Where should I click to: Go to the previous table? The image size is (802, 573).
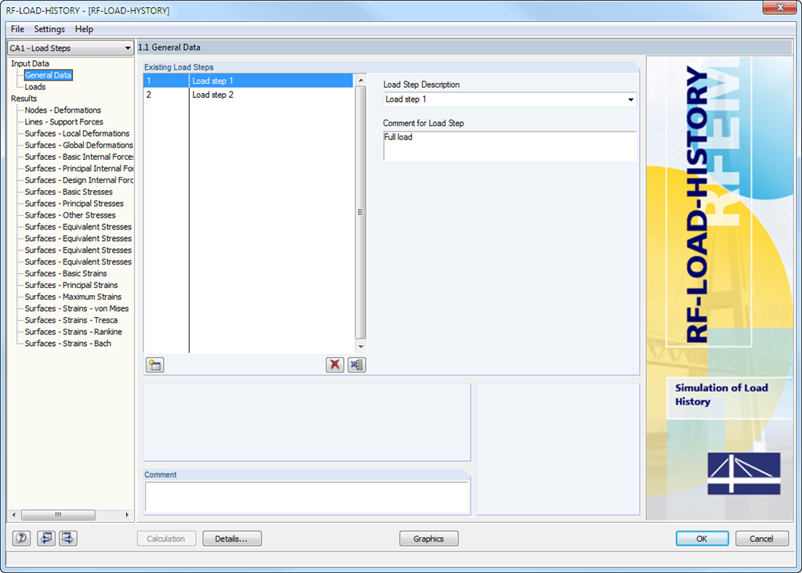[x=45, y=539]
